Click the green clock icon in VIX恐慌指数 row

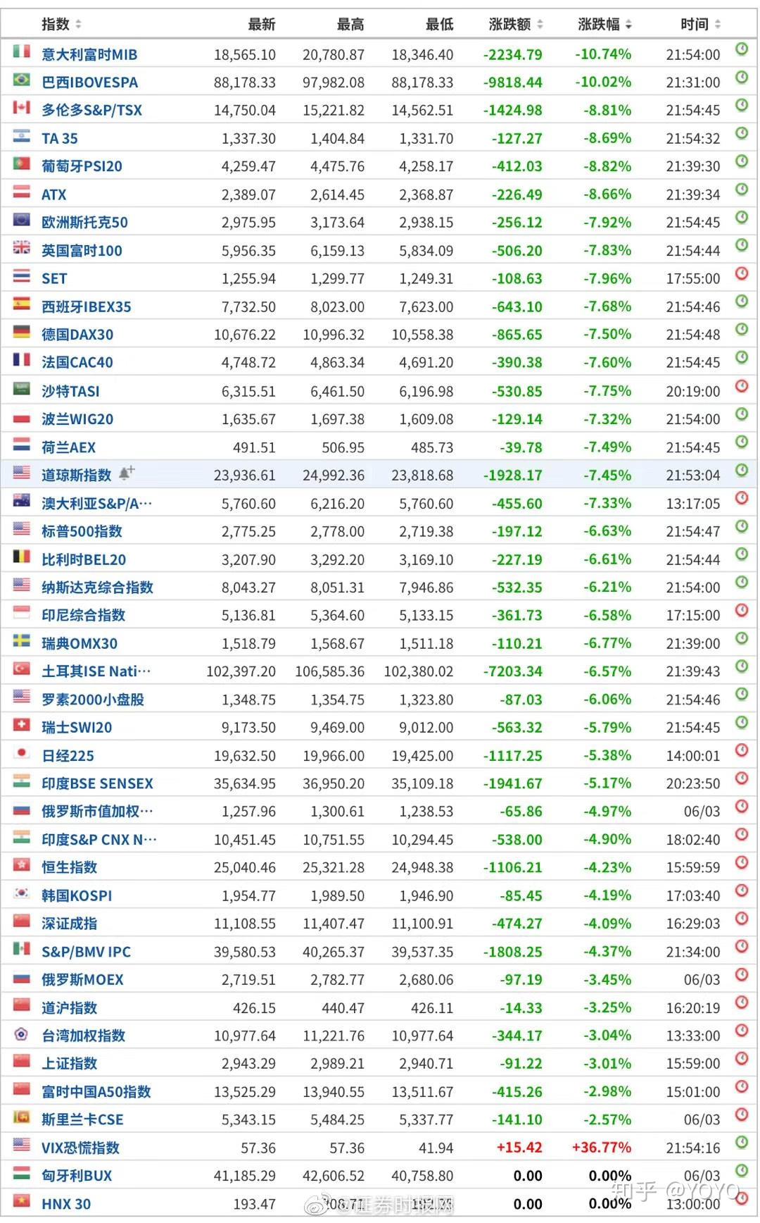[x=741, y=1143]
